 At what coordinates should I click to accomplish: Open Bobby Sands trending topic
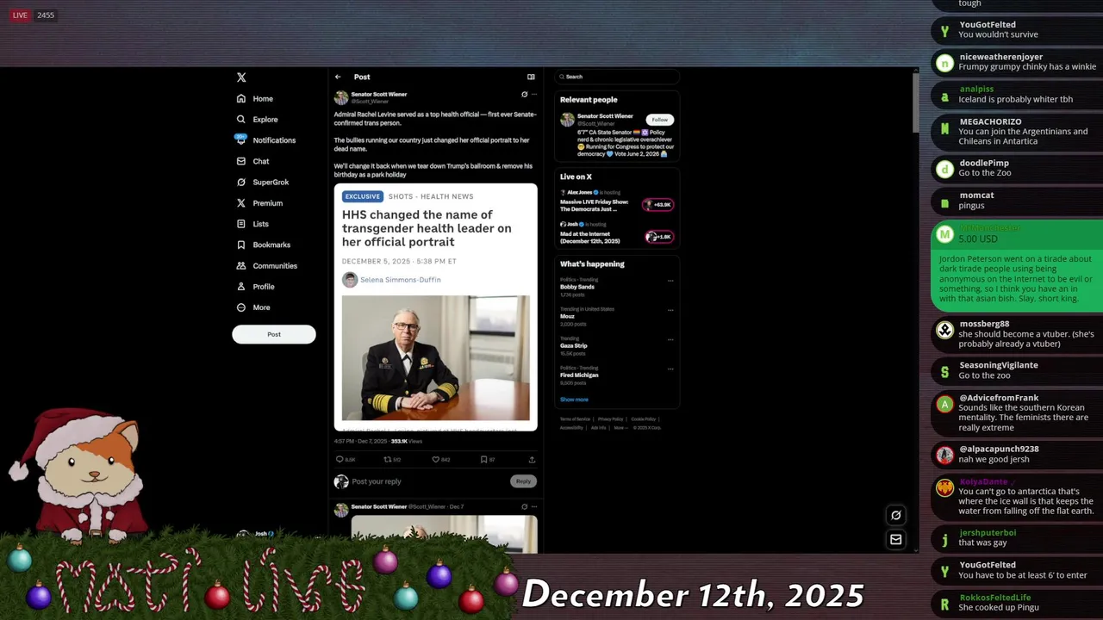[x=577, y=287]
